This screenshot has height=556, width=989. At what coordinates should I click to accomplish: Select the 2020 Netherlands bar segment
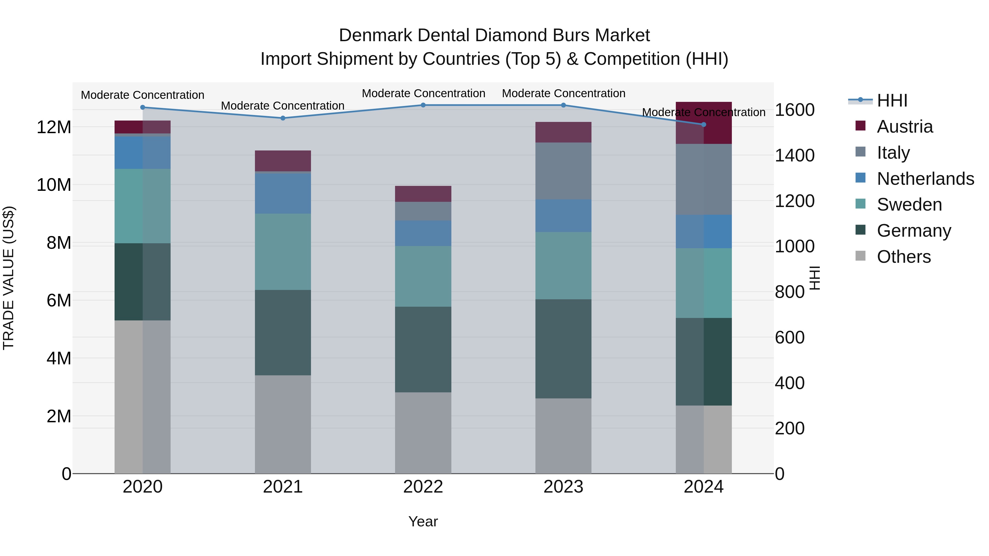pos(142,153)
